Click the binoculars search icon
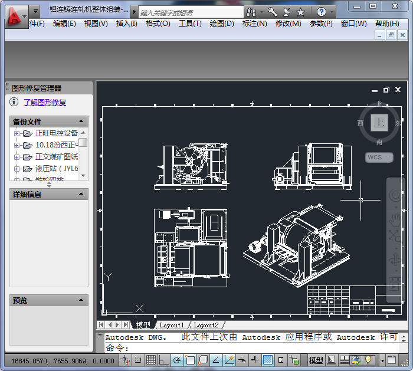 252,12
